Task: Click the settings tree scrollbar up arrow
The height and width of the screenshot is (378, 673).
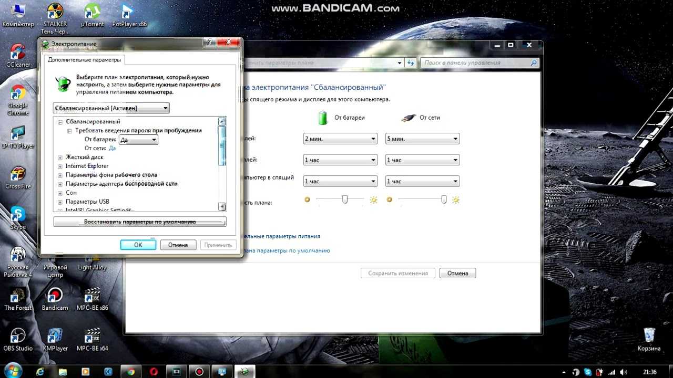Action: coord(222,121)
